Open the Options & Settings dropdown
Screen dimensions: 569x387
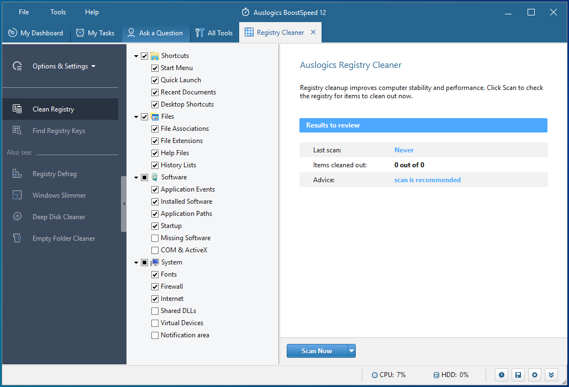61,65
